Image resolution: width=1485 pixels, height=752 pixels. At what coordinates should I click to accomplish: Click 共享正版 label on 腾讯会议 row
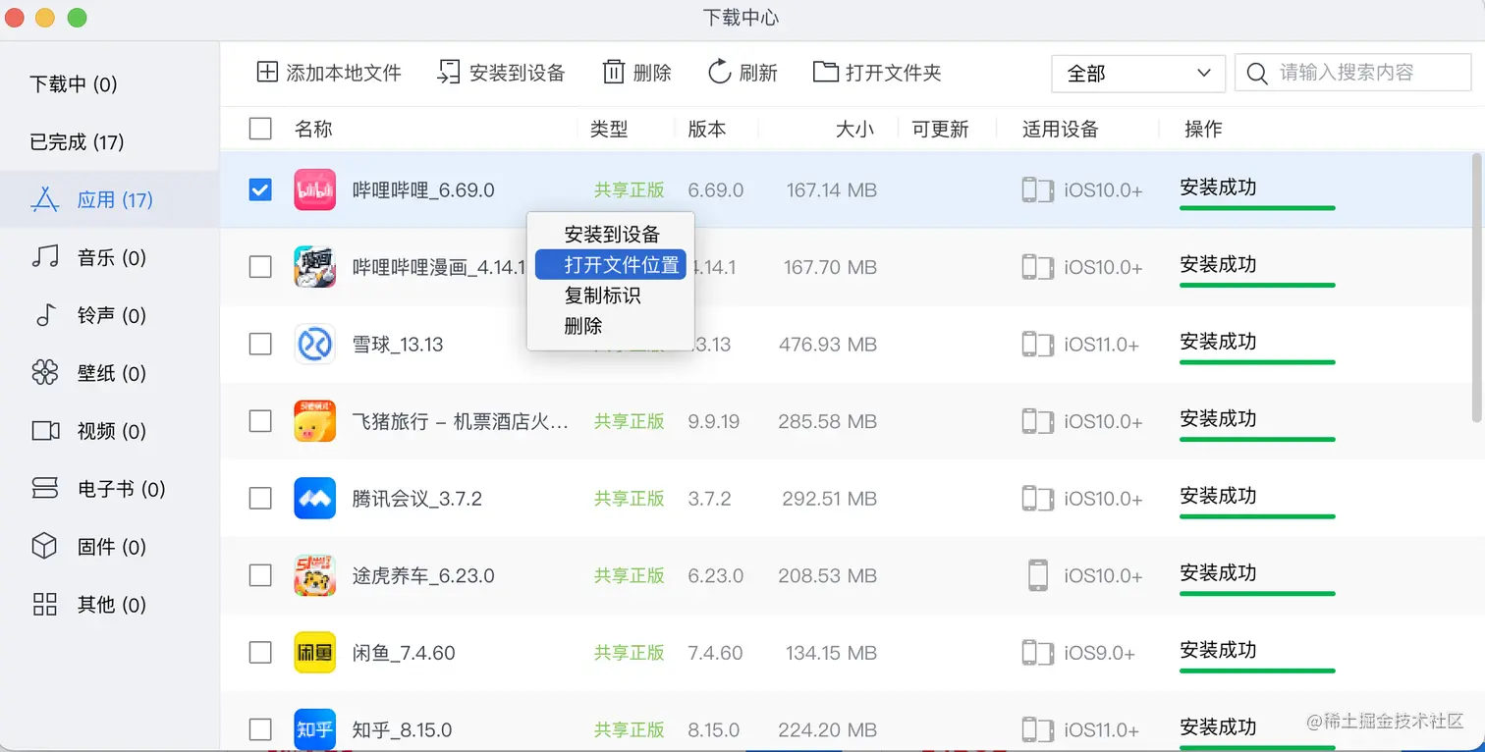point(629,498)
